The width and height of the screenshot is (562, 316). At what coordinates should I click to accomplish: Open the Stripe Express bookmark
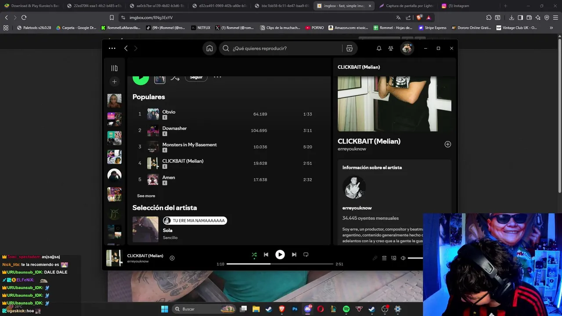(432, 28)
